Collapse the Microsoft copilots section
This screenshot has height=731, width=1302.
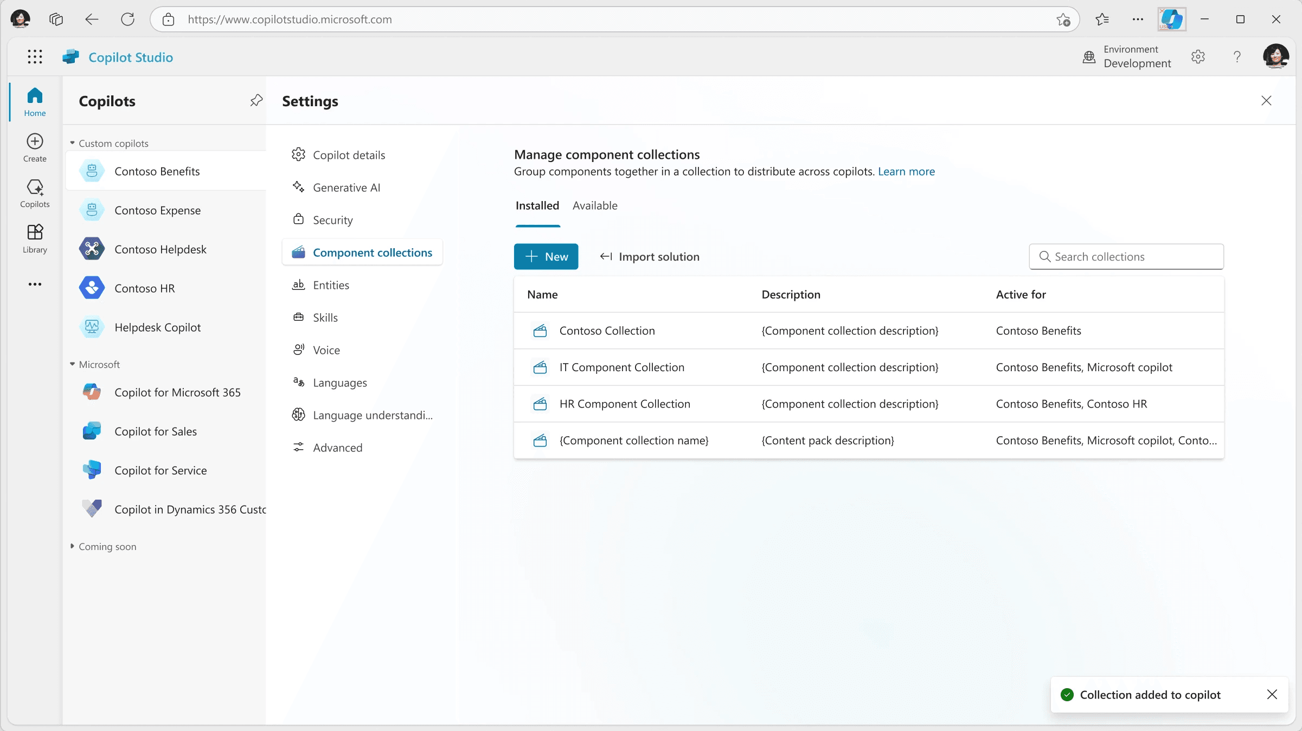[x=72, y=364]
